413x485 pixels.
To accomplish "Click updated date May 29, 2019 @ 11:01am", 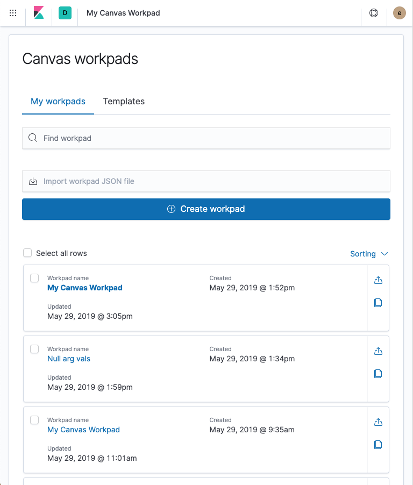I will tap(92, 458).
